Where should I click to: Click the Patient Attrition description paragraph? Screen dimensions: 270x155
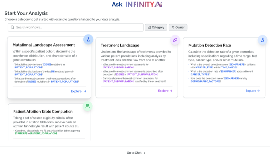46,122
